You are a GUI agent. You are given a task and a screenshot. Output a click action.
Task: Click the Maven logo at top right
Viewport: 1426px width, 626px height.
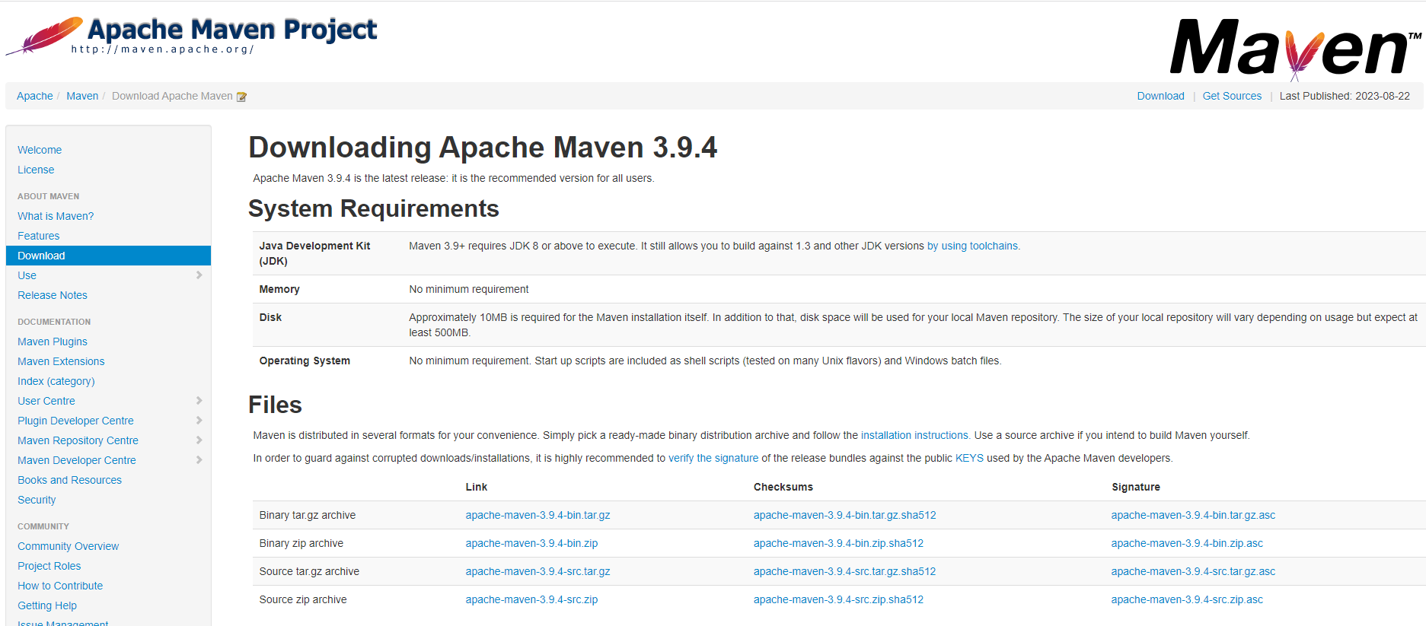pyautogui.click(x=1295, y=49)
